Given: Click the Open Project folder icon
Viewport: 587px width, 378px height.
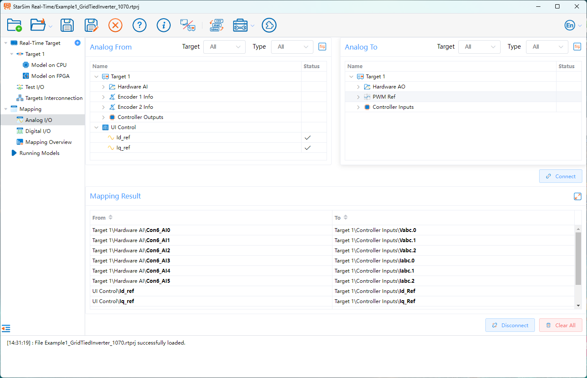Looking at the screenshot, I should [38, 25].
